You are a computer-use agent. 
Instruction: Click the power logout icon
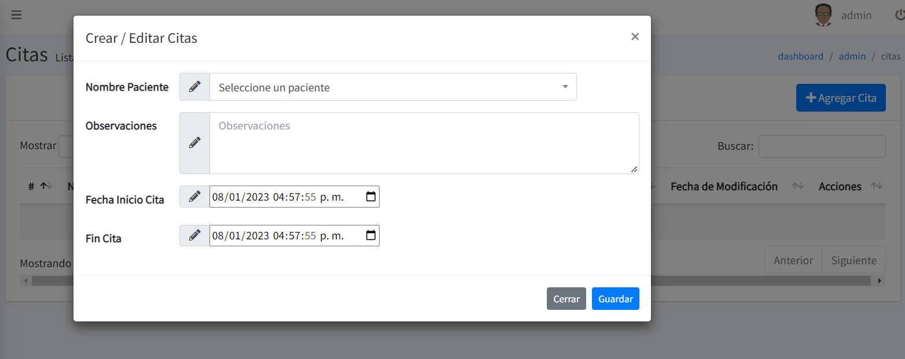coord(899,15)
